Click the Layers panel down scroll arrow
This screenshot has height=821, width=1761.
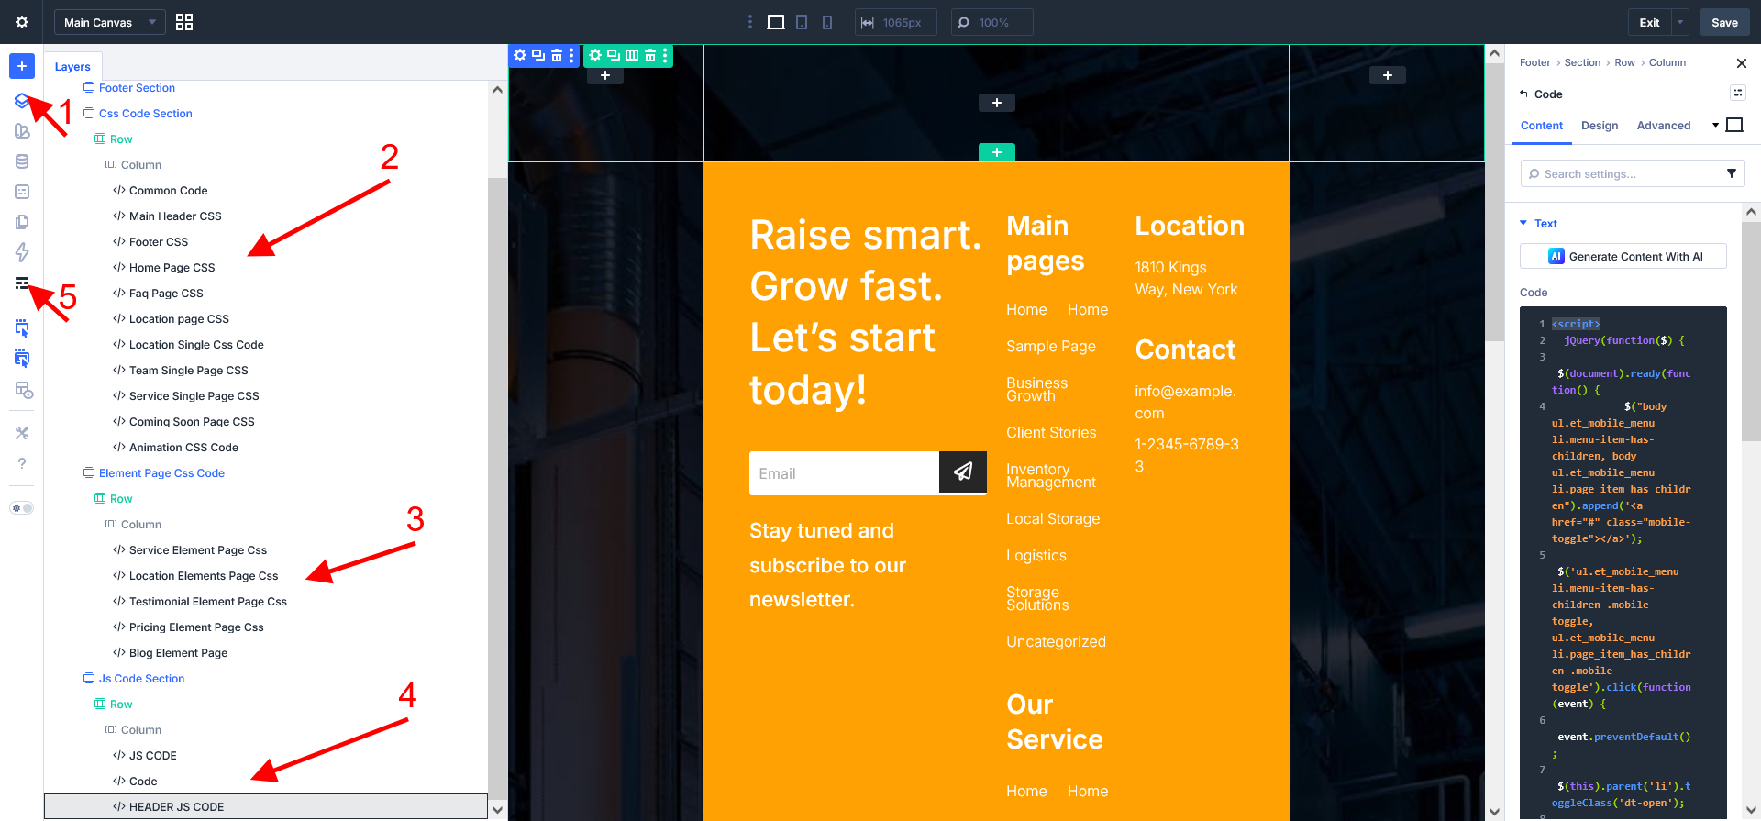pyautogui.click(x=497, y=810)
